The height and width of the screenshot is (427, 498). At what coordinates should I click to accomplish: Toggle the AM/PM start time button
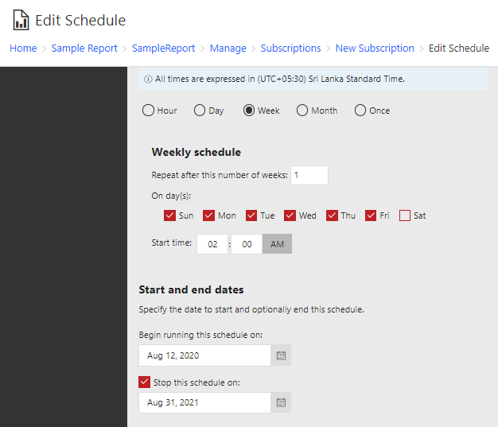point(277,244)
